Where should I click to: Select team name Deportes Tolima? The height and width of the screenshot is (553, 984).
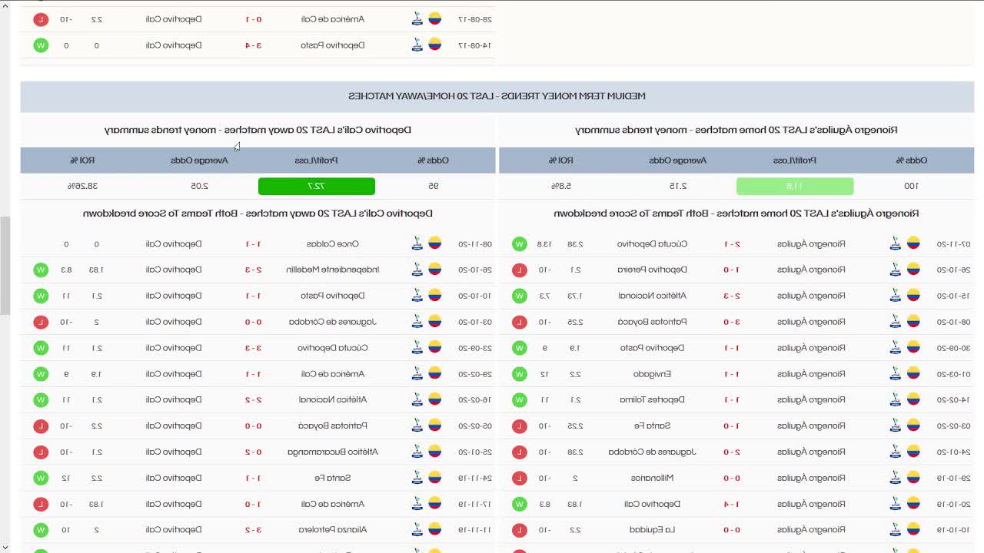click(x=653, y=399)
